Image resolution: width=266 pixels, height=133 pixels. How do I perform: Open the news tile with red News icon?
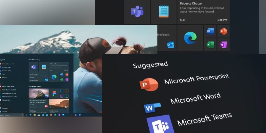39,104
